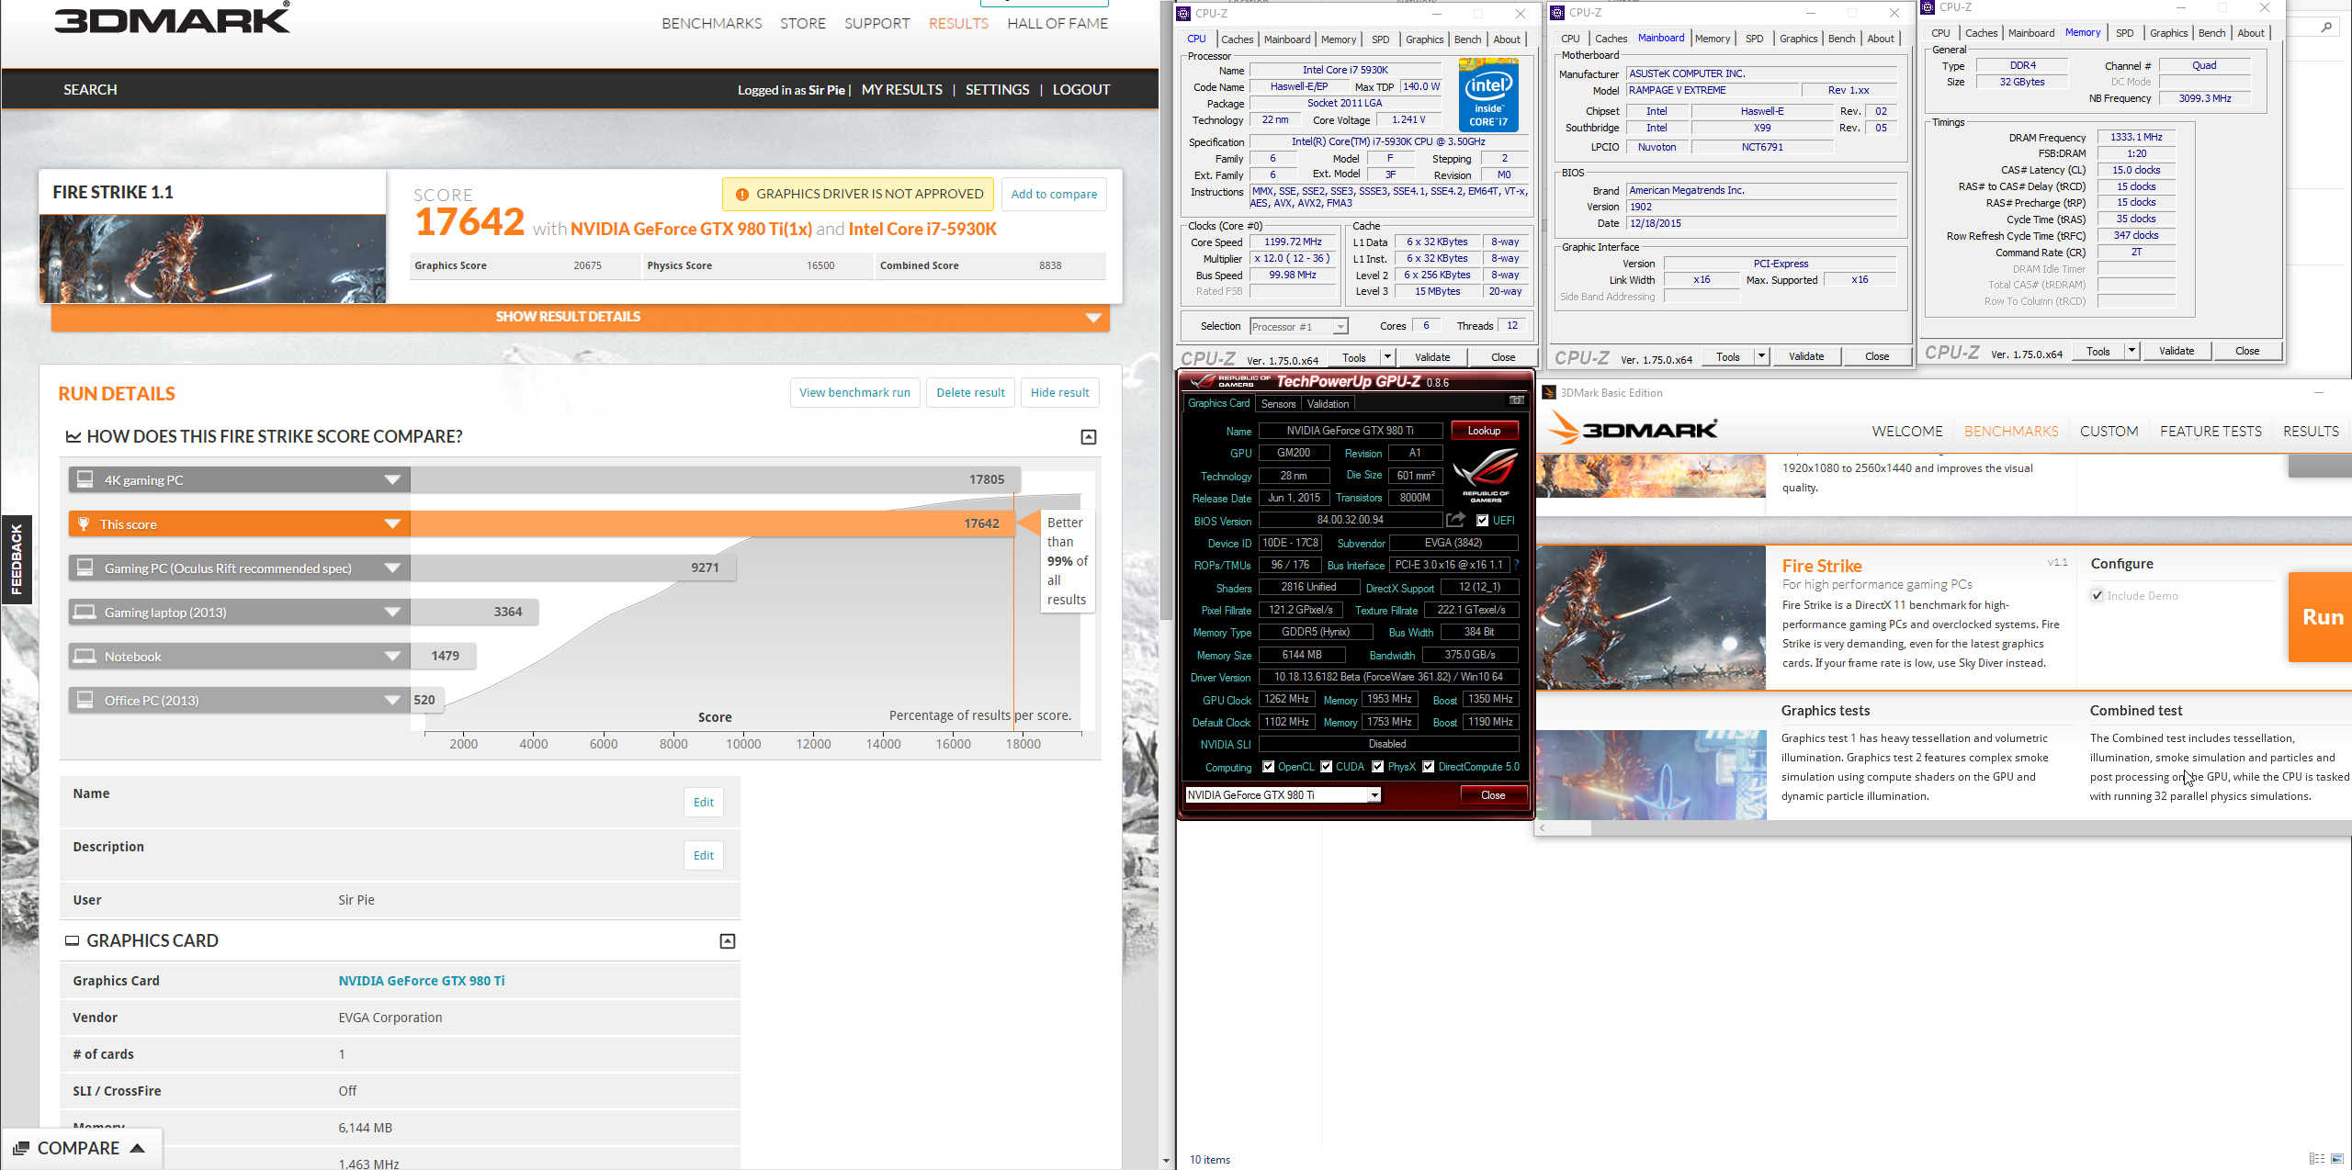
Task: Click the ROG logo in GPU-Z
Action: pos(1486,475)
